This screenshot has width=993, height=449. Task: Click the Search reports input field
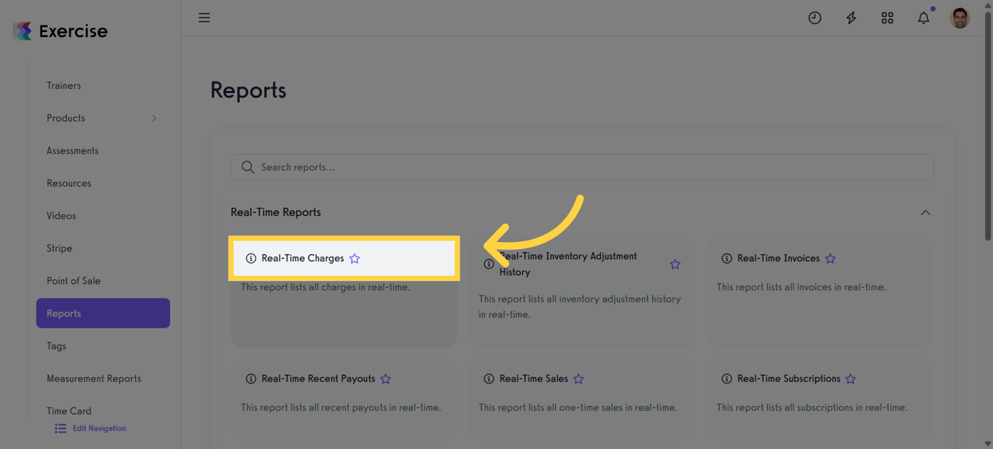point(582,167)
